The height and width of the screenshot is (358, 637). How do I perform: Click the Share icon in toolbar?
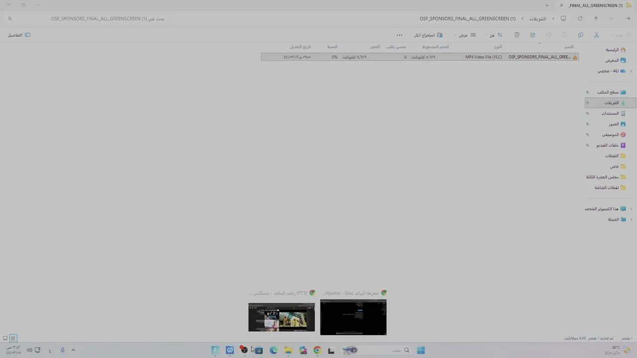tap(532, 35)
